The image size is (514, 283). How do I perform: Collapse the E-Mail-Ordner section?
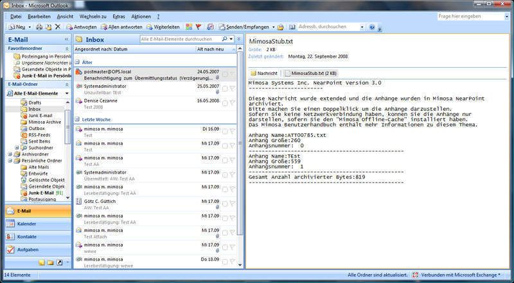point(67,85)
